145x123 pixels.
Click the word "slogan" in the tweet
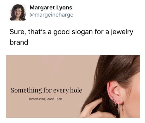[x=82, y=32]
